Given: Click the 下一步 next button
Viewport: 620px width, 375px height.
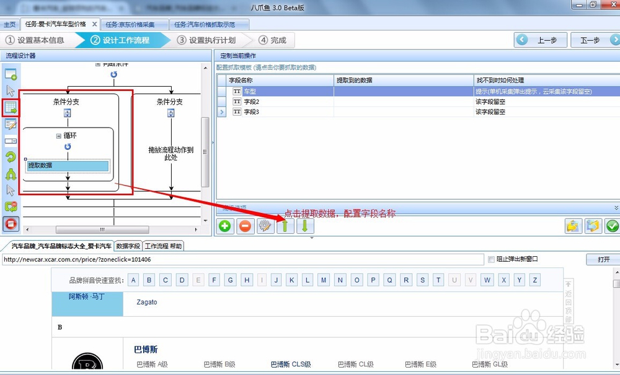Looking at the screenshot, I should click(595, 40).
